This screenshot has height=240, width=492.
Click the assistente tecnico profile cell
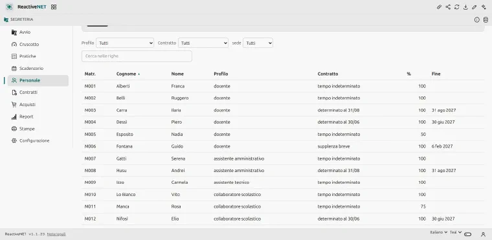[232, 182]
